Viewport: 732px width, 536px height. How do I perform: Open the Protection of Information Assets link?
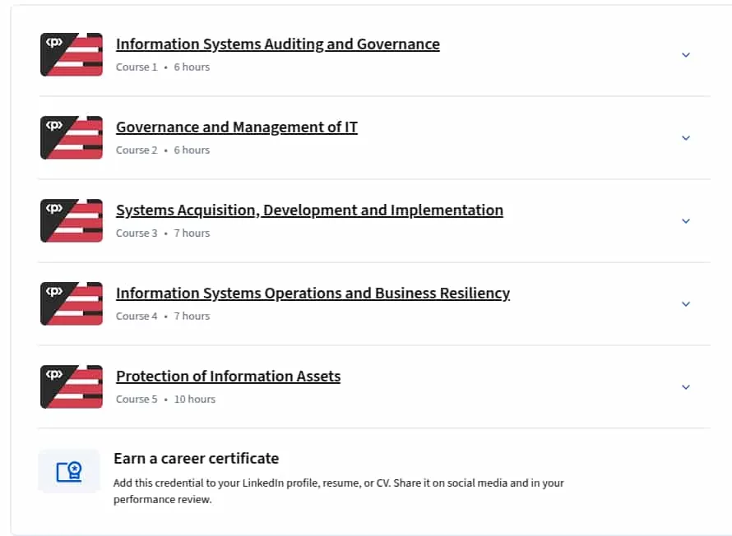pos(229,376)
